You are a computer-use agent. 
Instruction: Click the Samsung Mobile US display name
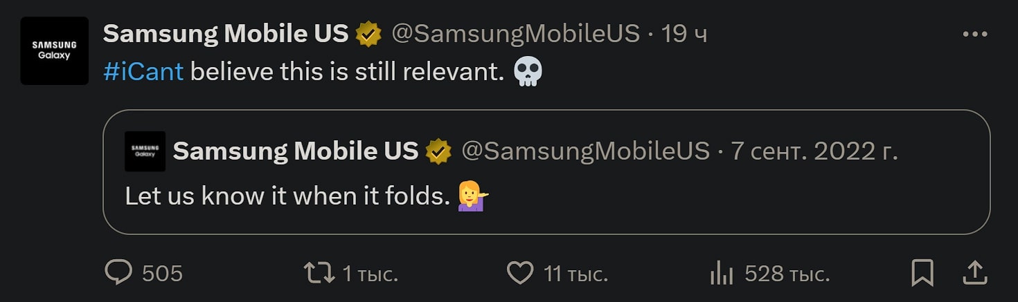pos(226,34)
